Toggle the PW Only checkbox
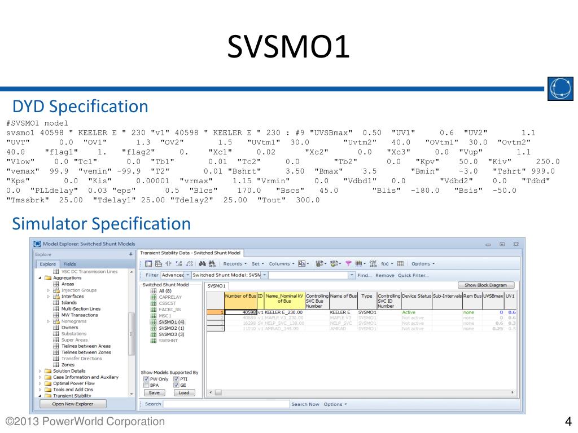The height and width of the screenshot is (433, 578). 146,379
